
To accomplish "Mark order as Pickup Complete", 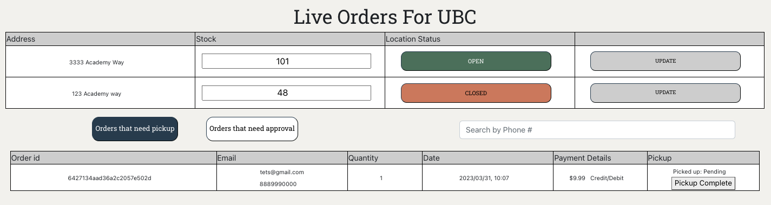I will click(703, 183).
